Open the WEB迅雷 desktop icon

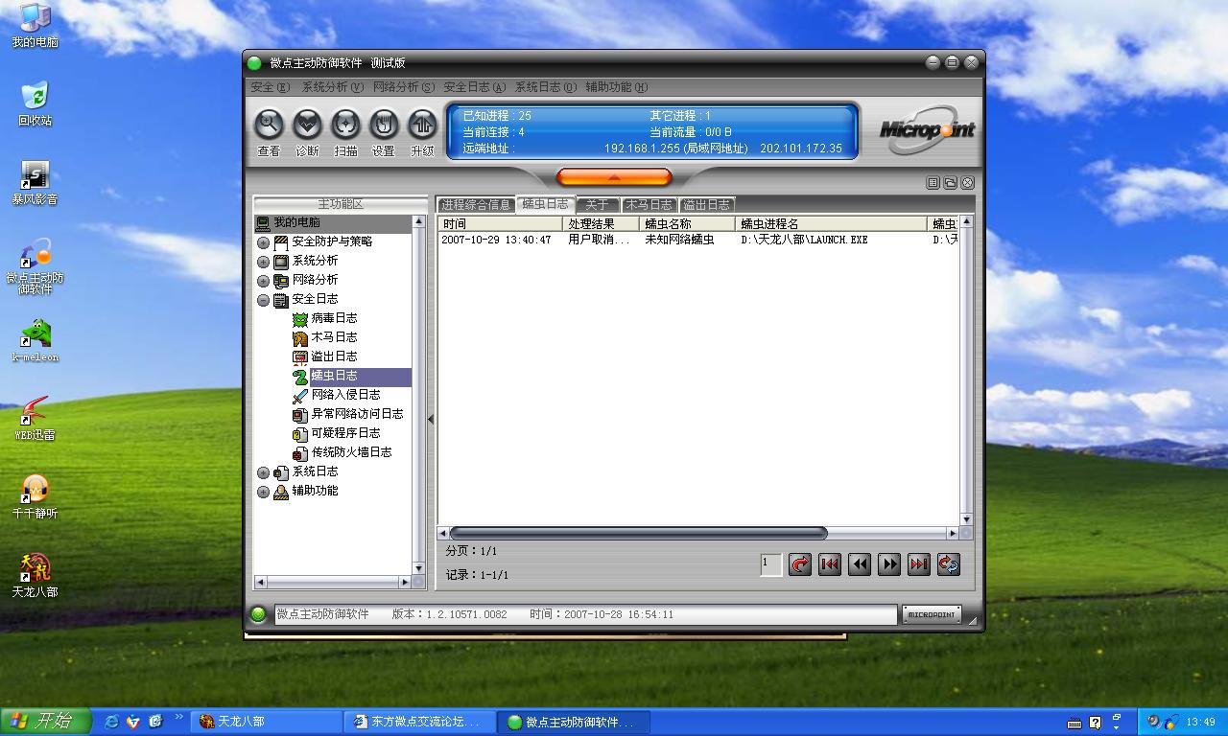point(35,419)
